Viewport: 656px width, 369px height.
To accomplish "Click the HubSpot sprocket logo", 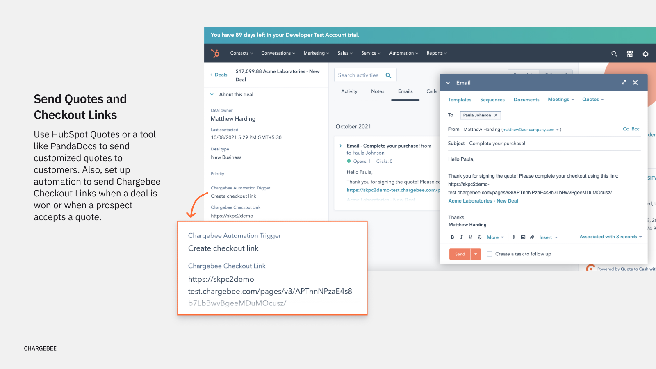I will [x=215, y=53].
